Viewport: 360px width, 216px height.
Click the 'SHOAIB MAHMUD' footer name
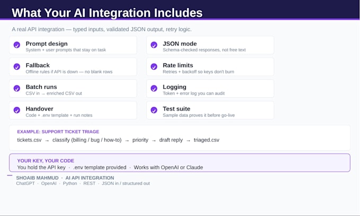[x=38, y=178]
